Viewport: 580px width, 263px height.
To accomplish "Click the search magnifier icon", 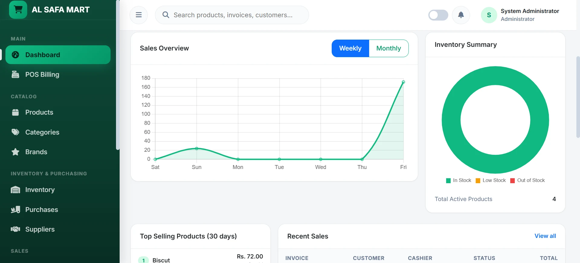I will point(166,15).
